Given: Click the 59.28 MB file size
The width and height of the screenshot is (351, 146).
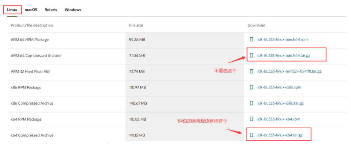Looking at the screenshot, I should point(137,39).
